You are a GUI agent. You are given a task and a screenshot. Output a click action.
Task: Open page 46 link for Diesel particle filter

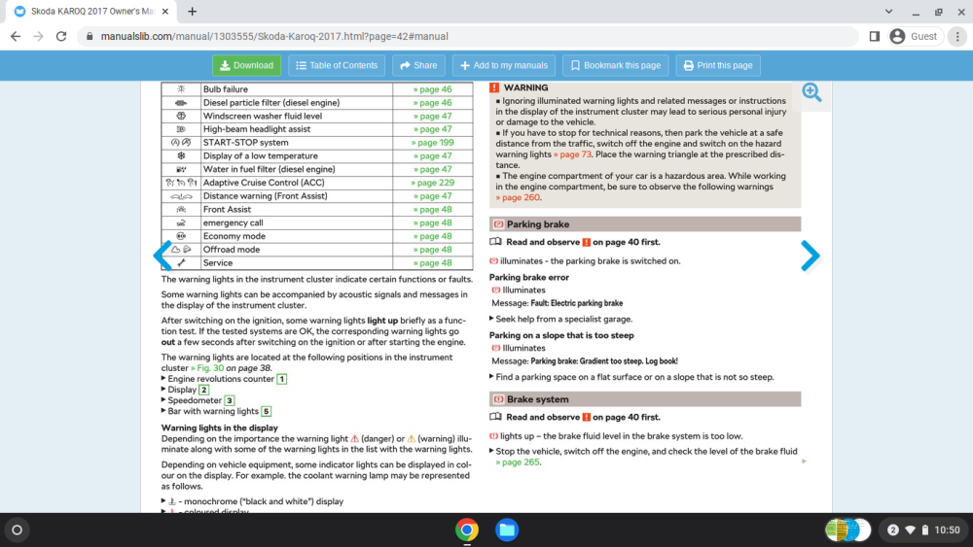[433, 103]
